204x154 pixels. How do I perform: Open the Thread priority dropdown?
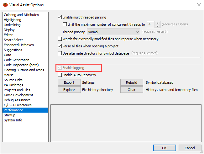(x=113, y=32)
